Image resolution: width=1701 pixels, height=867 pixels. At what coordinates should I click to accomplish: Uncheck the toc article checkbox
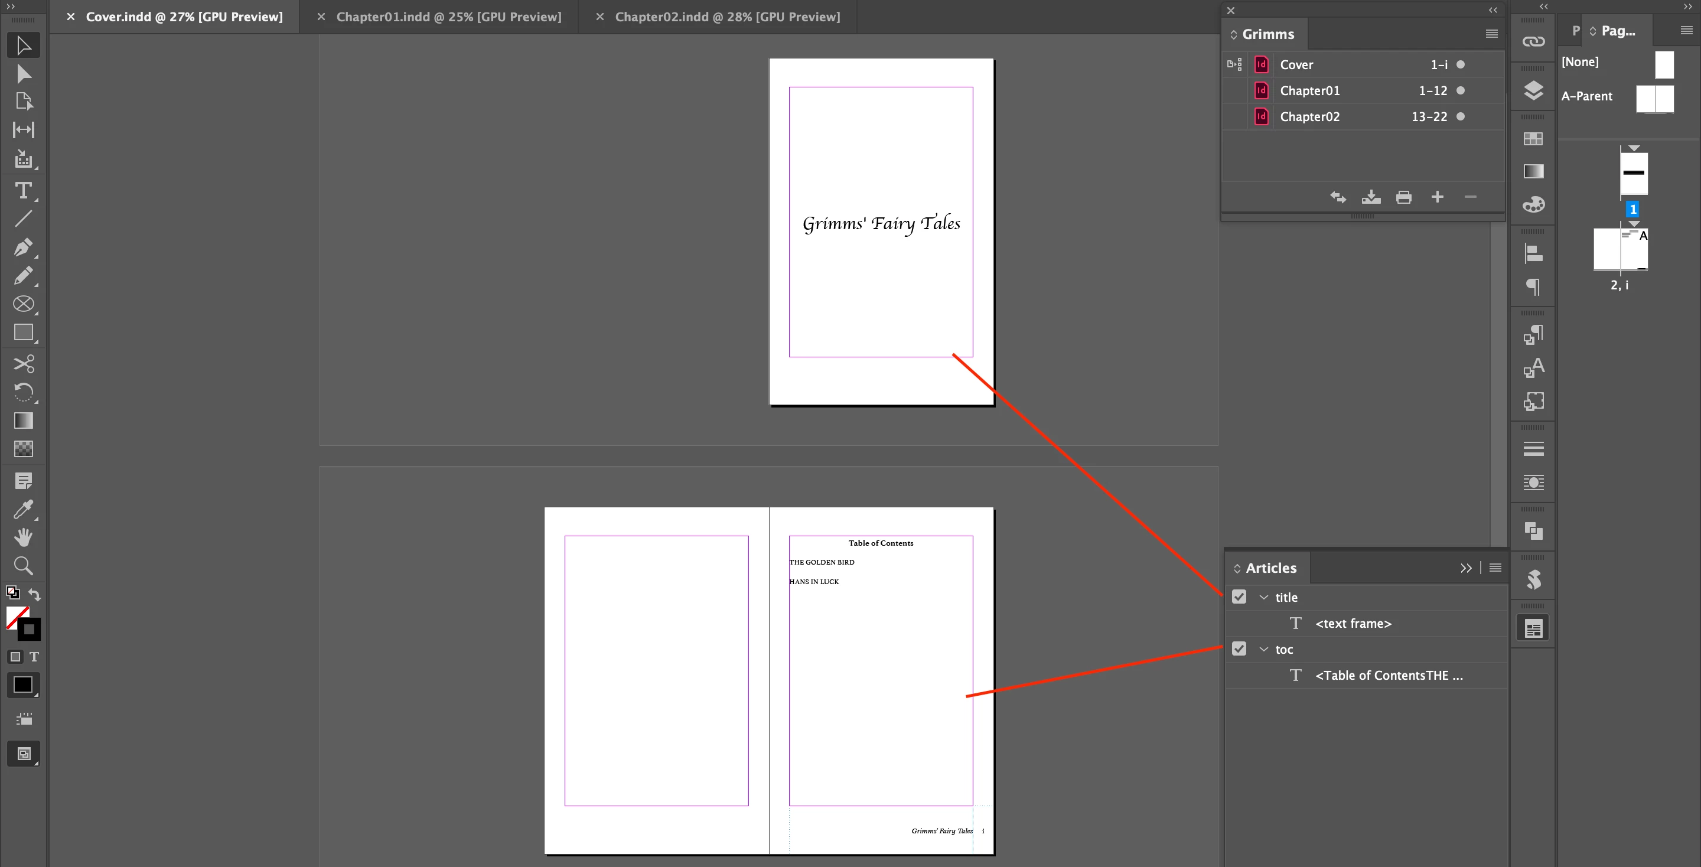(1239, 649)
